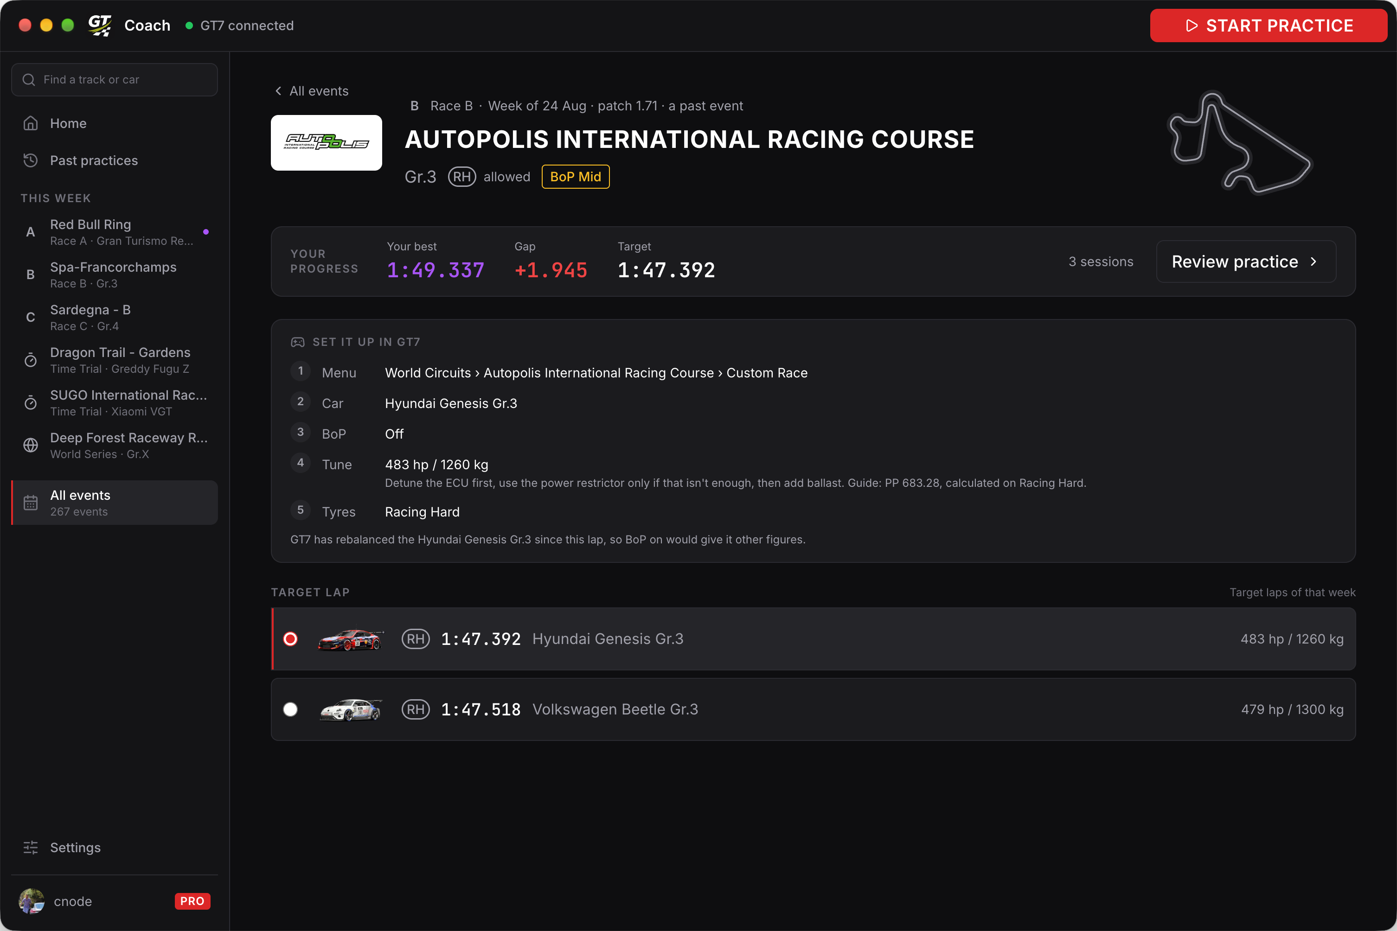The image size is (1397, 931).
Task: Click the stopwatch icon beside SUGO International
Action: (x=30, y=403)
